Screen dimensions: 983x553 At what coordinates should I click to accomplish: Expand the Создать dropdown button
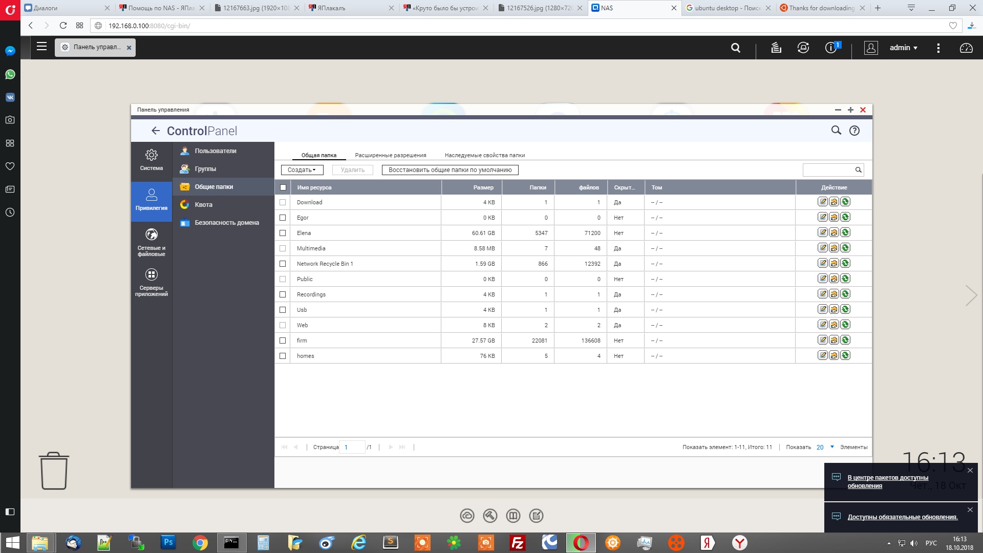302,170
